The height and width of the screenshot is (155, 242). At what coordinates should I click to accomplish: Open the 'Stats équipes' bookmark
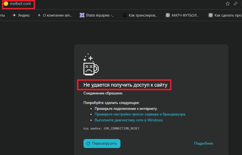(97, 15)
